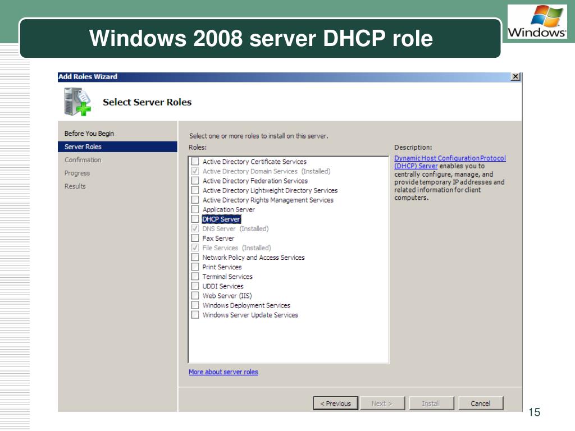Check Windows Server Update Services checkbox
Viewport: 575px width, 431px height.
point(195,314)
